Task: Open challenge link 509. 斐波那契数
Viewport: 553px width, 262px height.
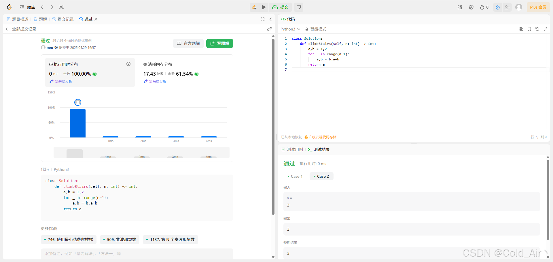Action: coord(120,239)
